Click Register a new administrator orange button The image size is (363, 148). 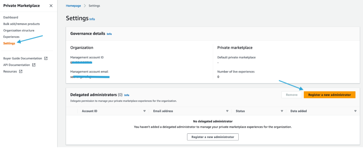point(329,94)
